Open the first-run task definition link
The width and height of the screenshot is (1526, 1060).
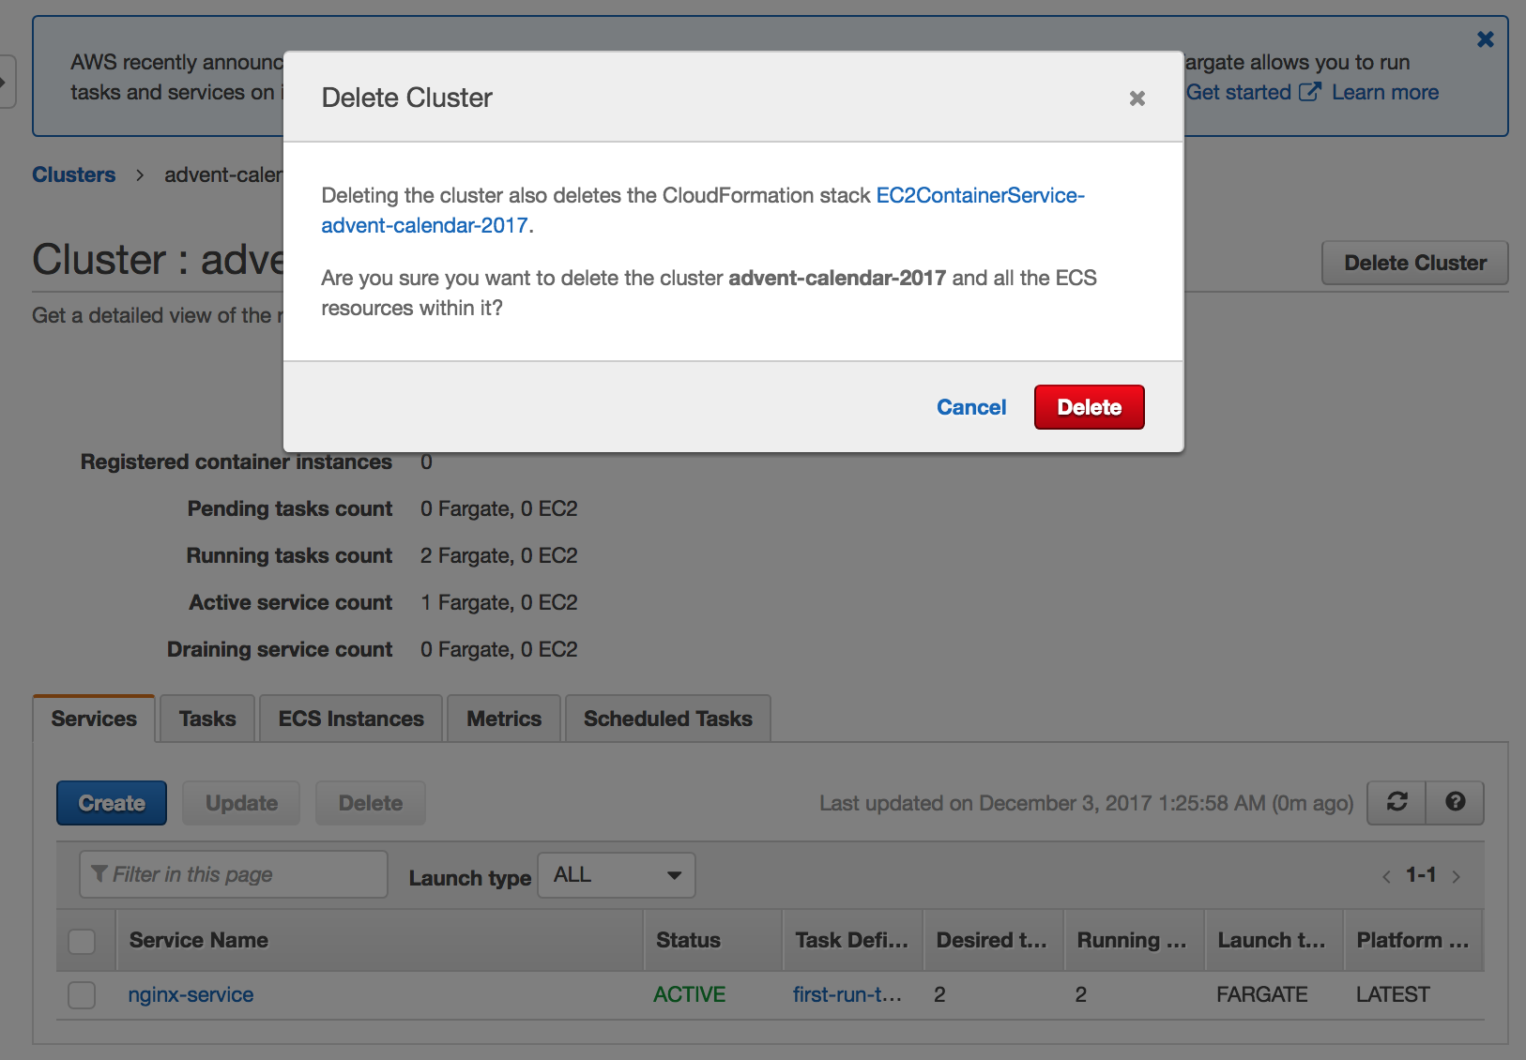[x=847, y=994]
